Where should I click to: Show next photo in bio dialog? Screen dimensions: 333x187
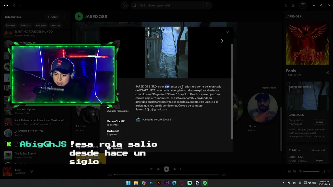222,41
